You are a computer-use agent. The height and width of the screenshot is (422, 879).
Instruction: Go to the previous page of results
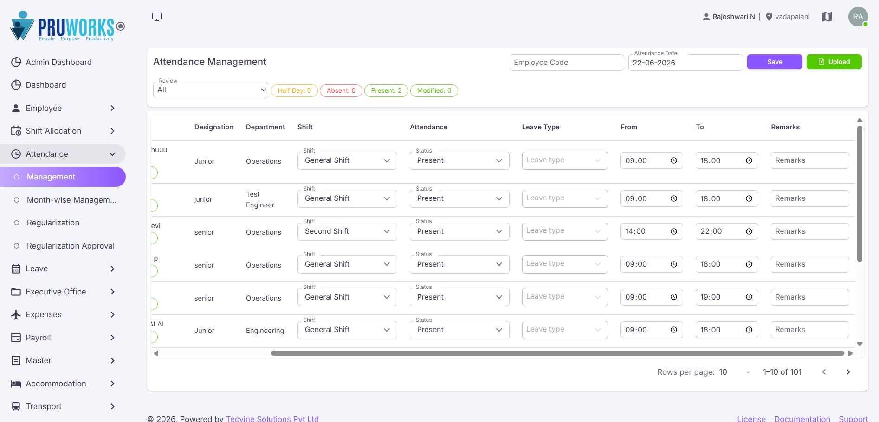pyautogui.click(x=824, y=372)
